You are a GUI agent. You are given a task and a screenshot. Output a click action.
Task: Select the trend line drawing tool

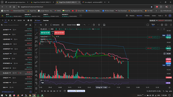coord(36,34)
